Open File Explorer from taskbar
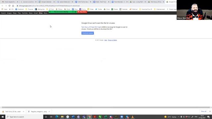Image resolution: width=212 pixels, height=119 pixels. 62,117
